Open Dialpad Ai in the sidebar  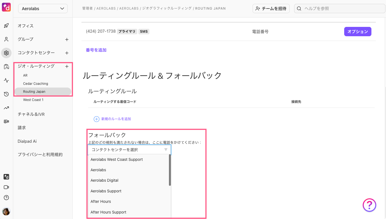tap(27, 141)
